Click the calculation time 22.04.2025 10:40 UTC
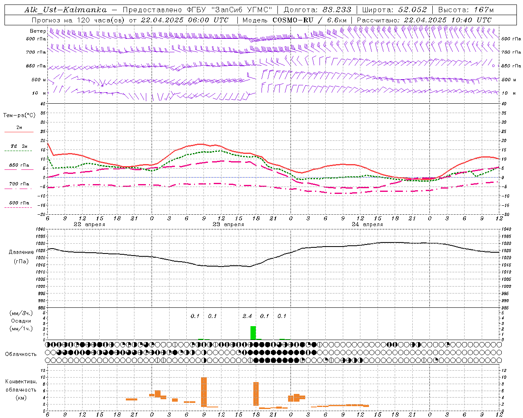523x418 pixels. click(447, 20)
